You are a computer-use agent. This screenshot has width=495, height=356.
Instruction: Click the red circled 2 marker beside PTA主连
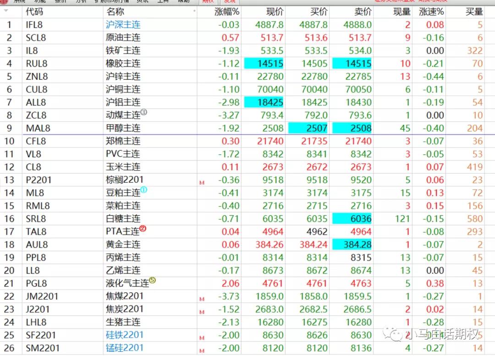coord(143,229)
